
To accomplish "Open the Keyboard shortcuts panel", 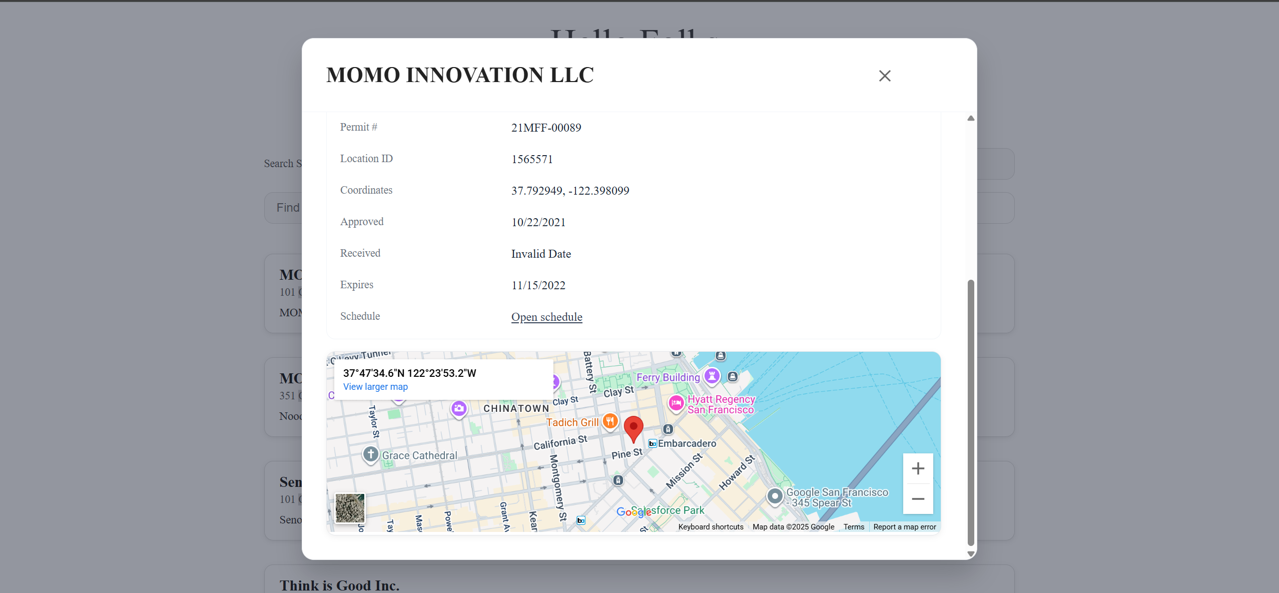I will [x=711, y=526].
